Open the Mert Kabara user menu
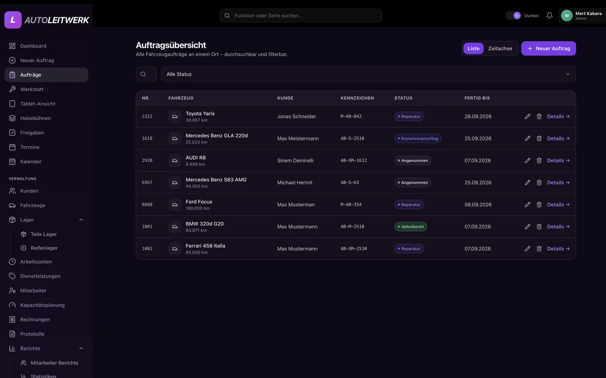Viewport: 606px width, 378px height. click(582, 16)
